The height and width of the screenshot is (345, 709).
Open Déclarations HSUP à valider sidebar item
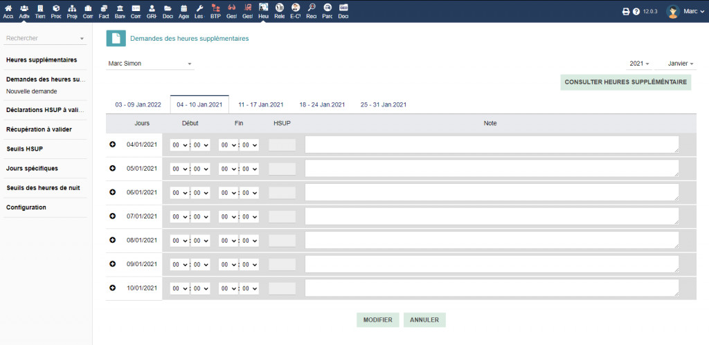tap(45, 110)
